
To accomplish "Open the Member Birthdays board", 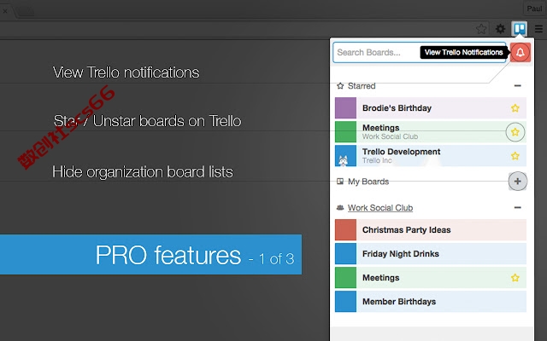I will click(431, 301).
